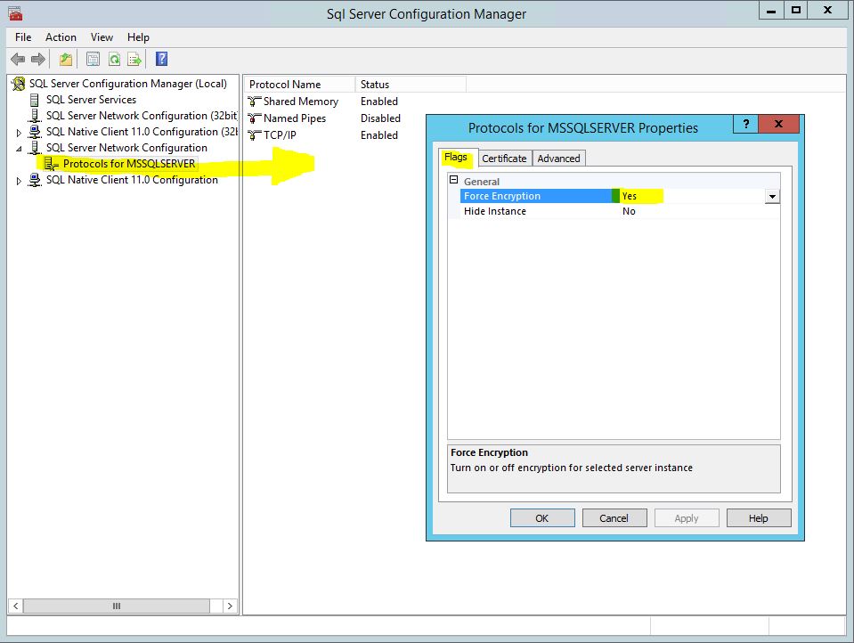Viewport: 854px width, 643px height.
Task: Click the Hide Instance value No
Action: click(629, 211)
